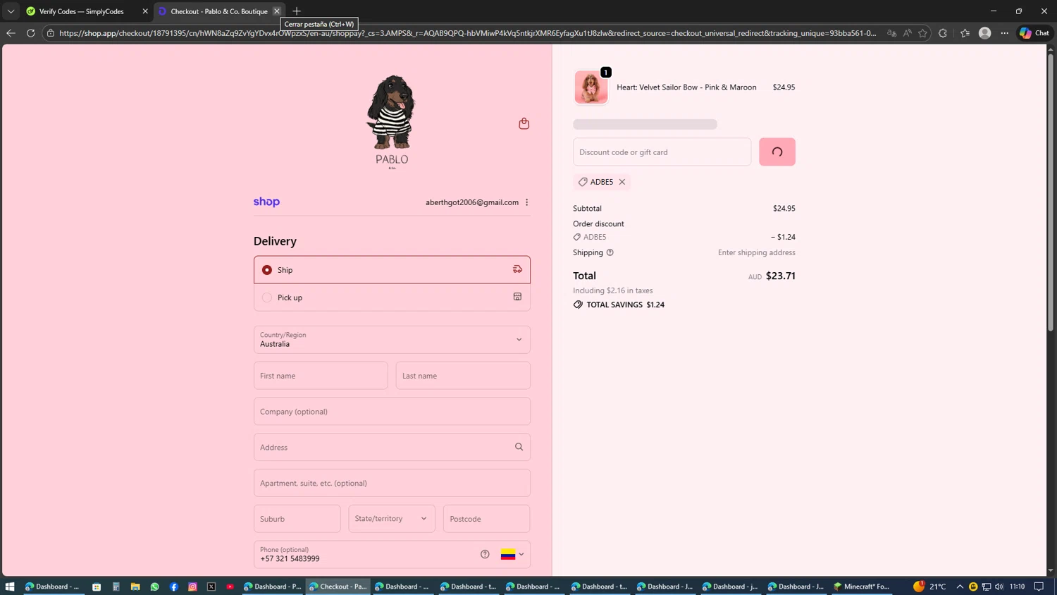Click the address search magnifier icon

coord(519,447)
